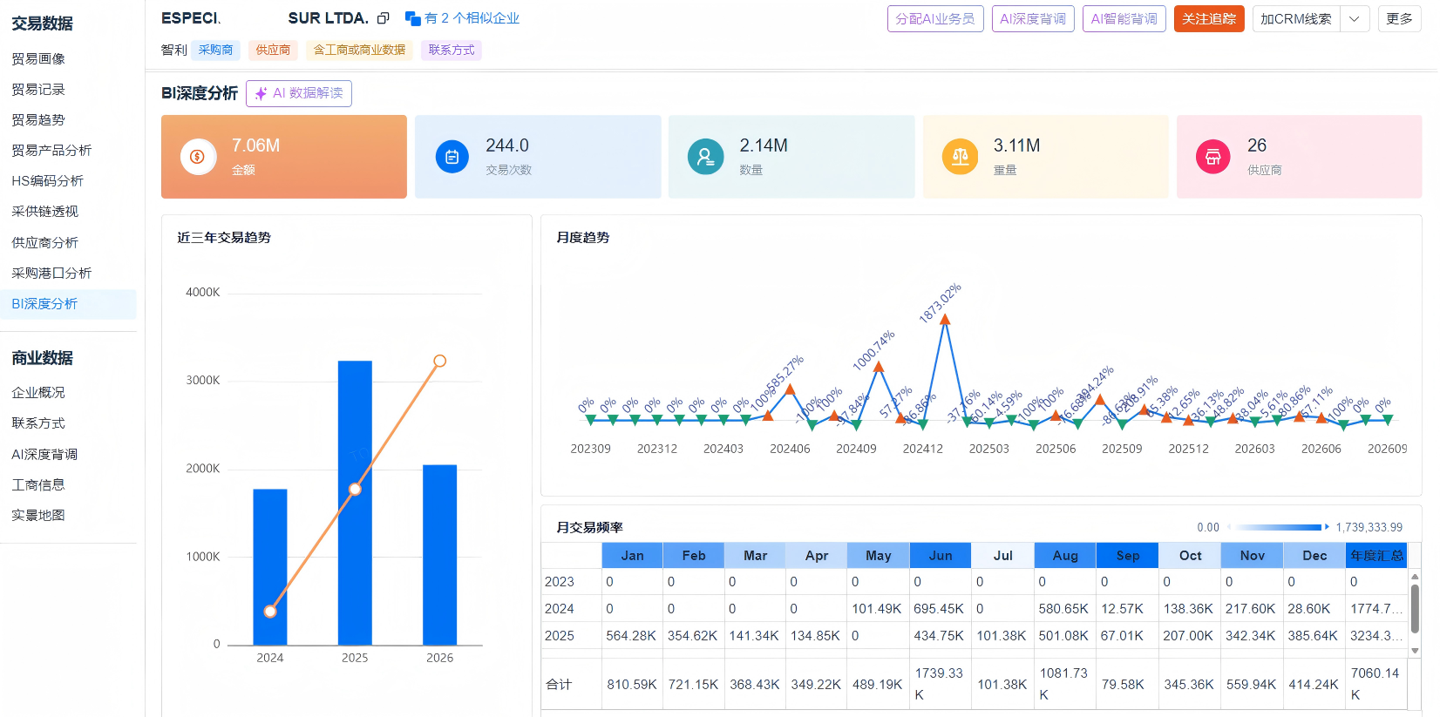This screenshot has height=717, width=1440.
Task: Expand the 加CRM线索 dropdown arrow
Action: click(1354, 19)
